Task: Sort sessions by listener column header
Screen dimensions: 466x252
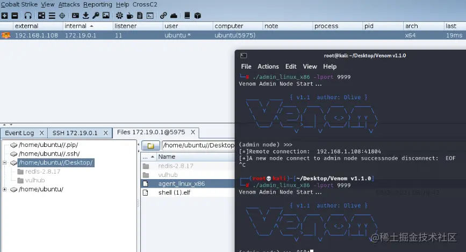Action: (x=138, y=26)
